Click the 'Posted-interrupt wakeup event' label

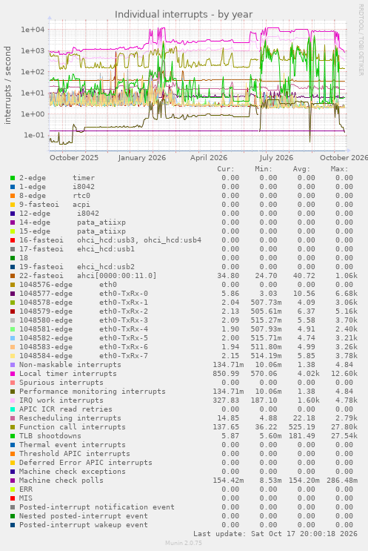click(x=84, y=525)
